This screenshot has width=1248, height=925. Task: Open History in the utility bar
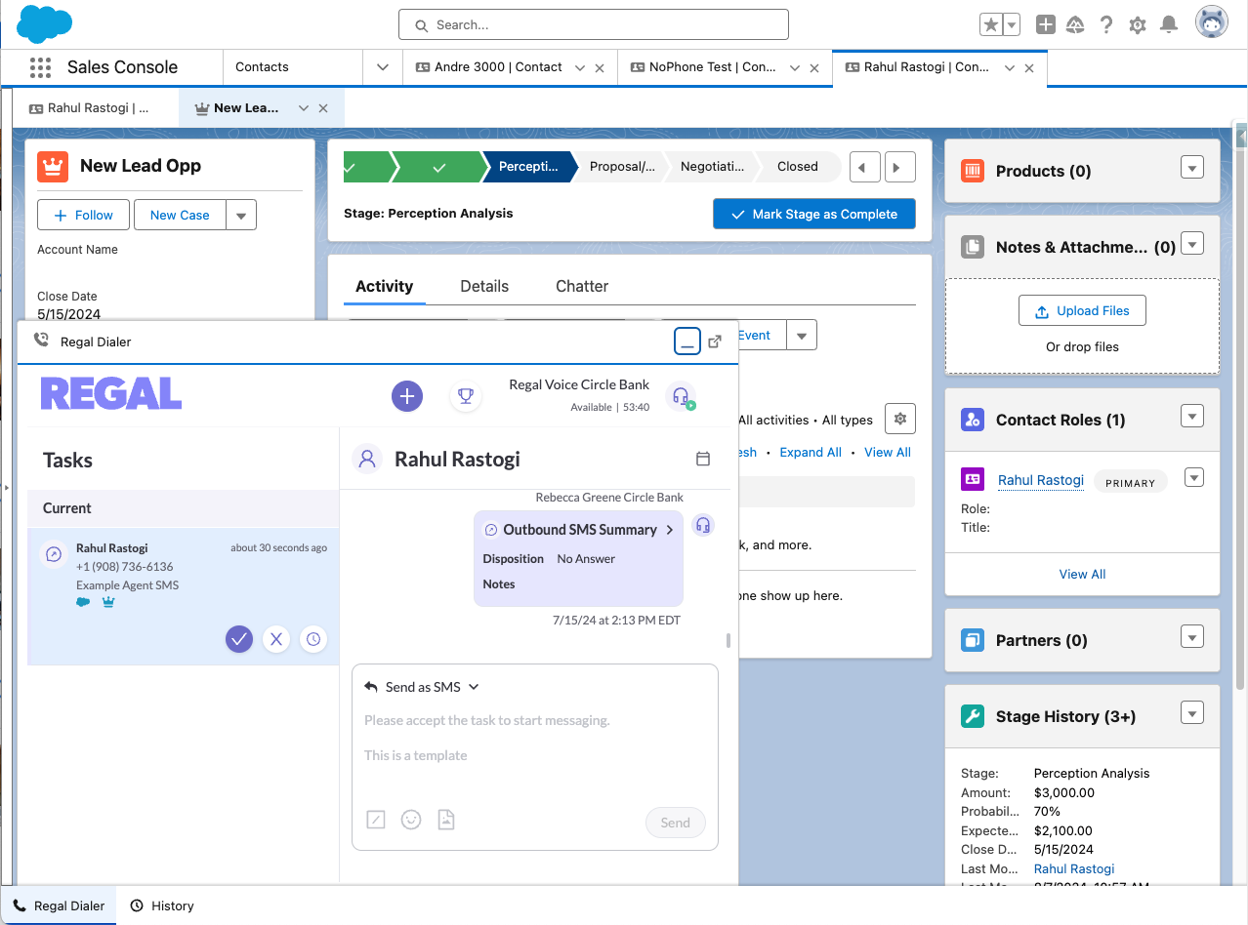coord(162,905)
